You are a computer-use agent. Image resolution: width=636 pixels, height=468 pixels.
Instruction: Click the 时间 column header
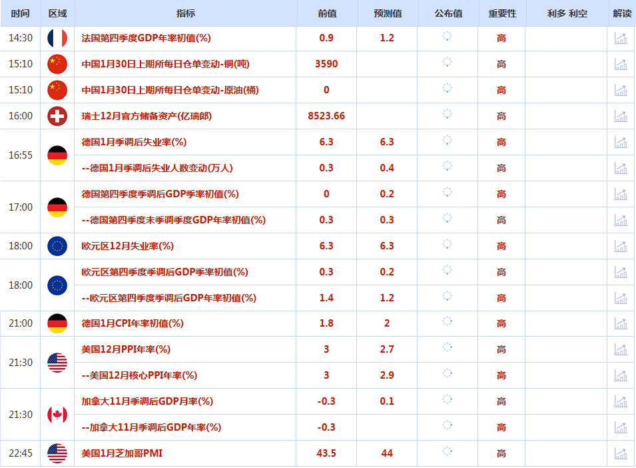19,12
